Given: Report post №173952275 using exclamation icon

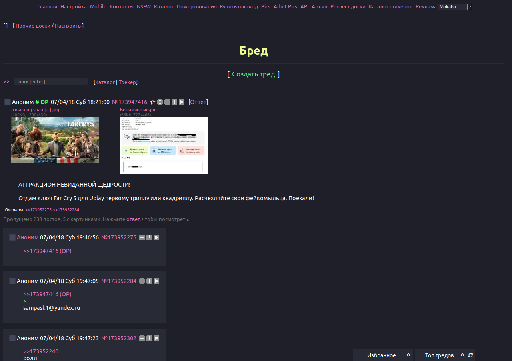Looking at the screenshot, I should (x=149, y=237).
